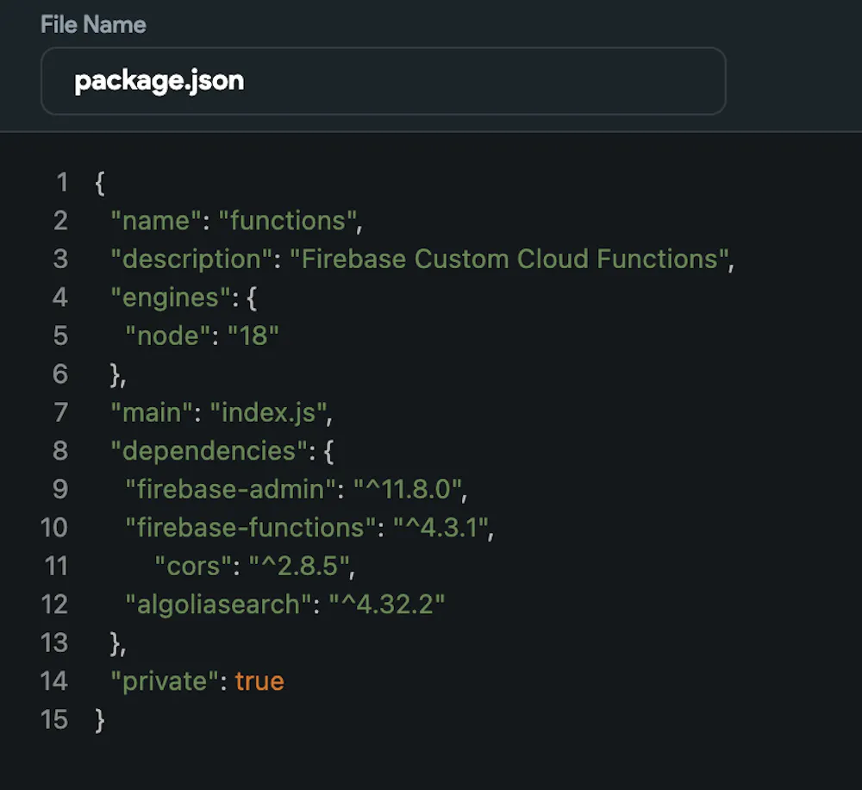Click the "private" key on line 14
862x790 pixels.
[165, 681]
